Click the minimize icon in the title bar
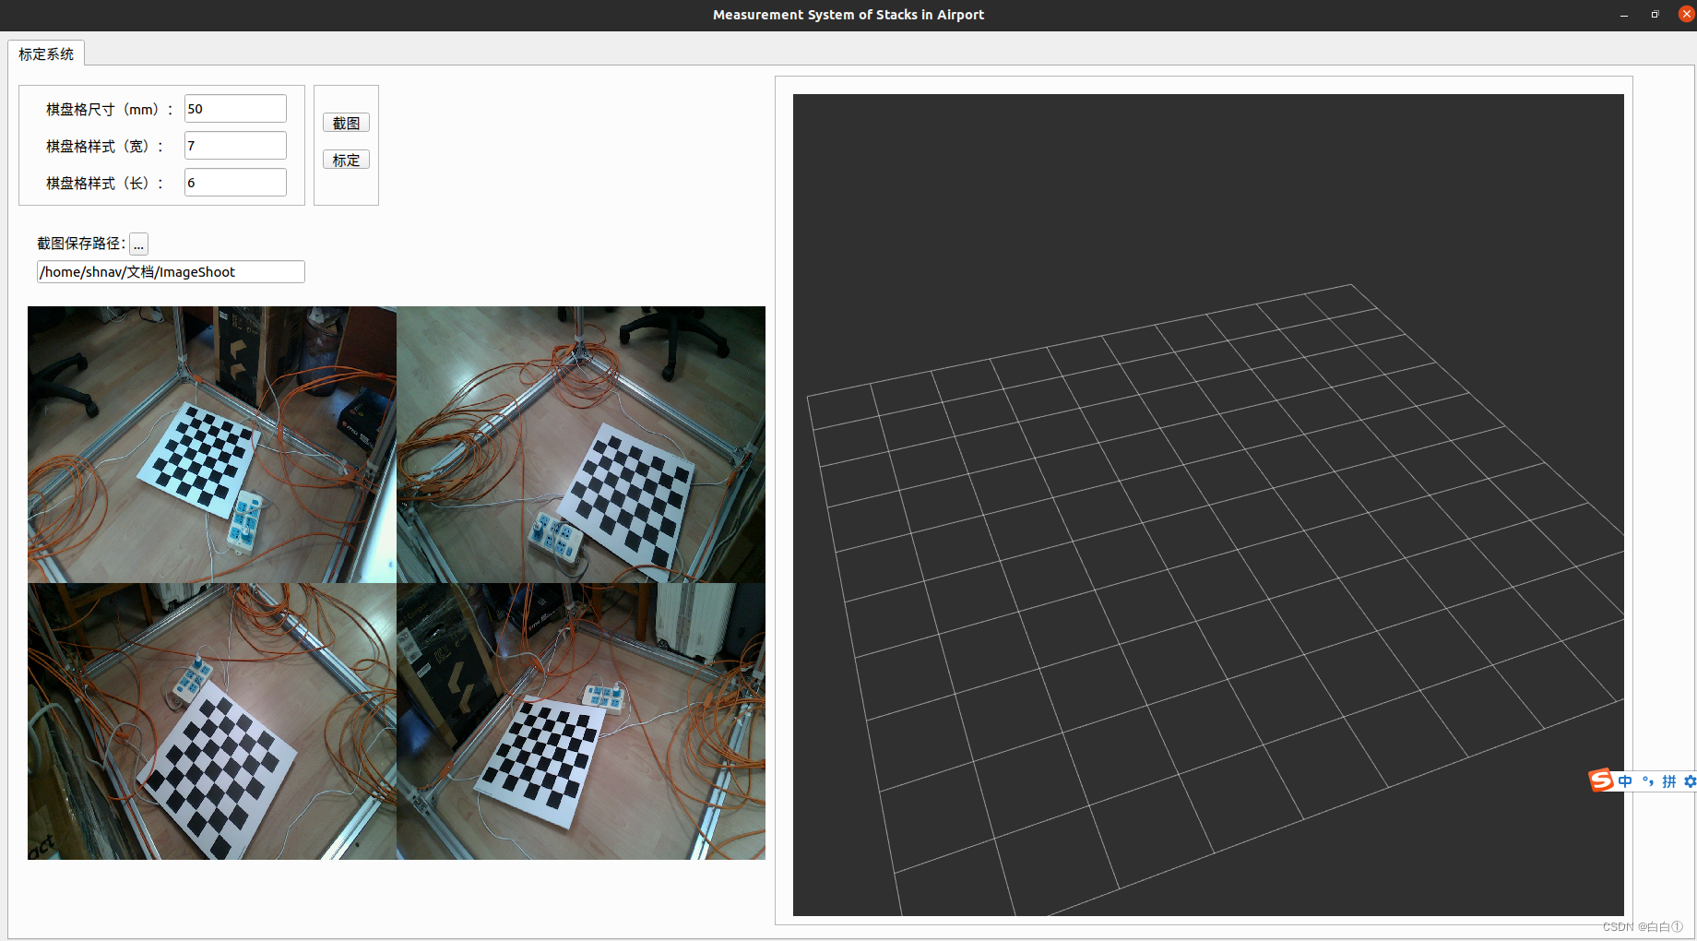Viewport: 1697px width, 941px height. (x=1623, y=14)
